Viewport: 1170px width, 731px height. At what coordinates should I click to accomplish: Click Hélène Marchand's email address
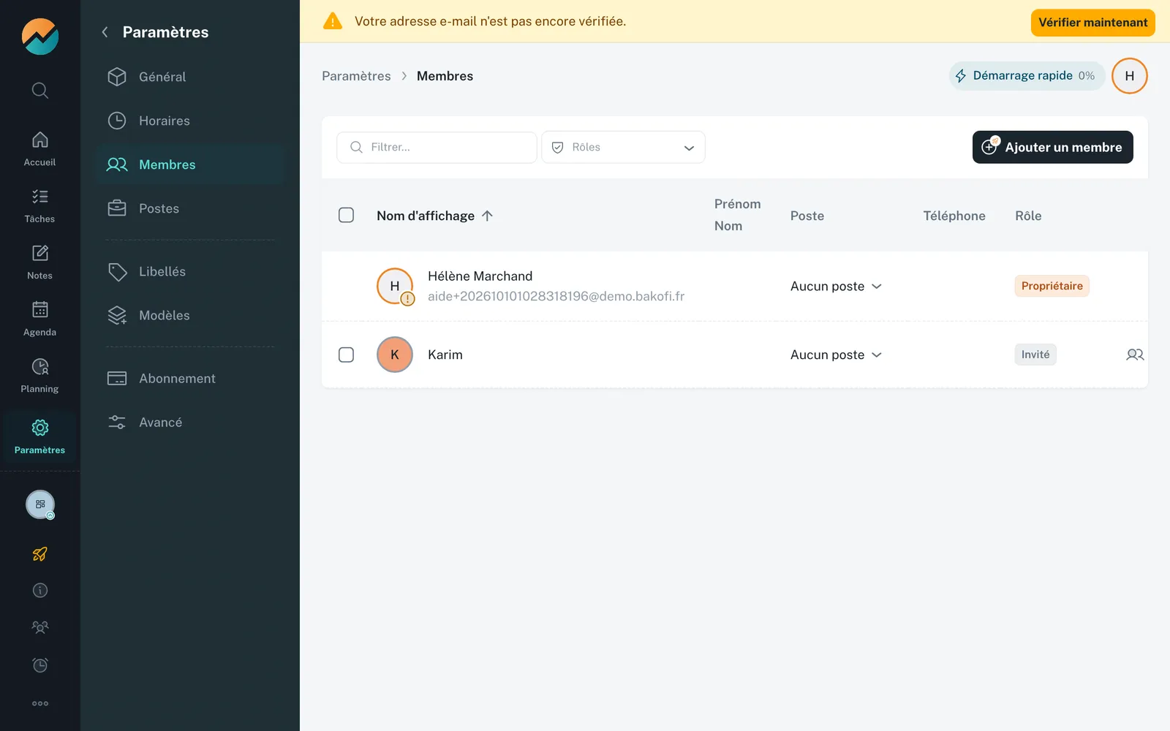coord(556,296)
